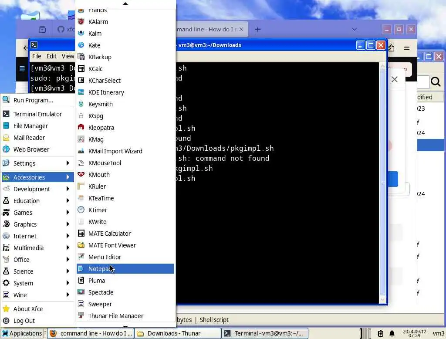Image resolution: width=446 pixels, height=339 pixels.
Task: Launch KCharSelect character picker
Action: 125,80
